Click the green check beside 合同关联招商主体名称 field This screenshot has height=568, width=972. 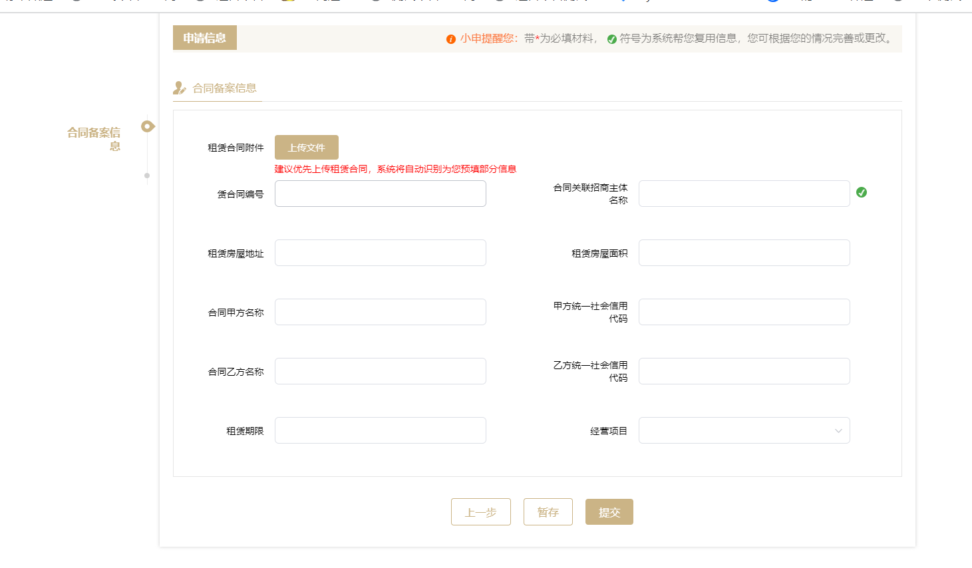(x=862, y=192)
